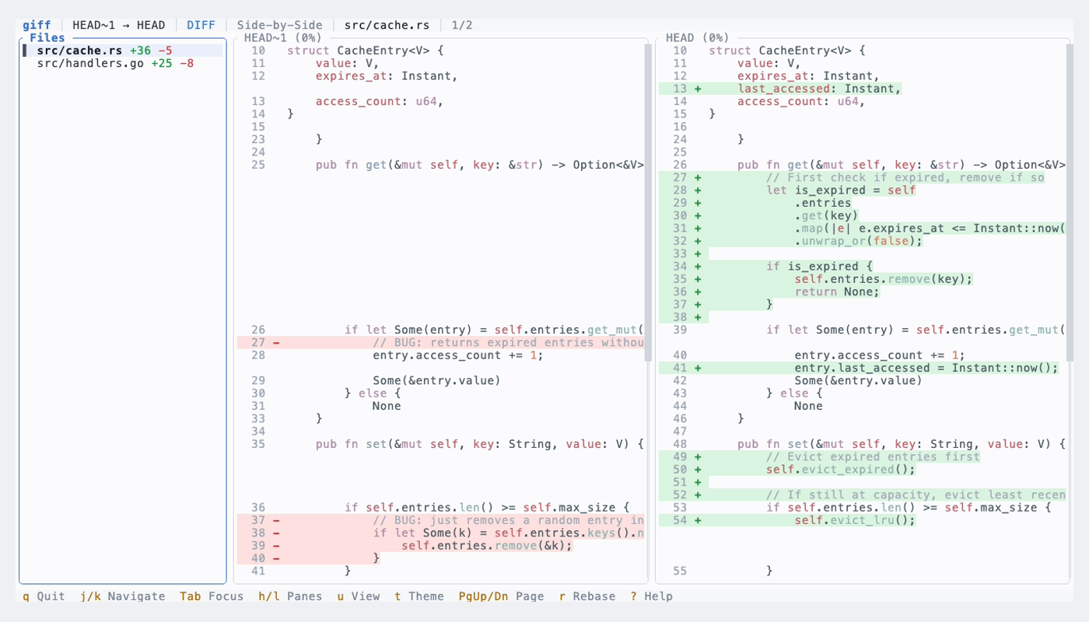Click the r Rebase hint
The height and width of the screenshot is (622, 1089).
(x=587, y=596)
